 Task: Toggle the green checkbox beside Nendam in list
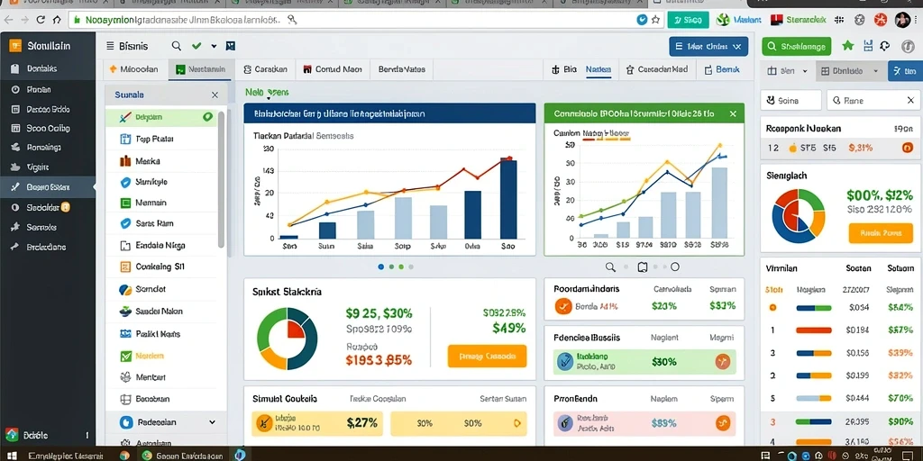coord(125,356)
